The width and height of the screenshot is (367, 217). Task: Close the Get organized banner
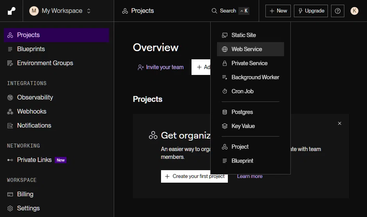point(340,123)
